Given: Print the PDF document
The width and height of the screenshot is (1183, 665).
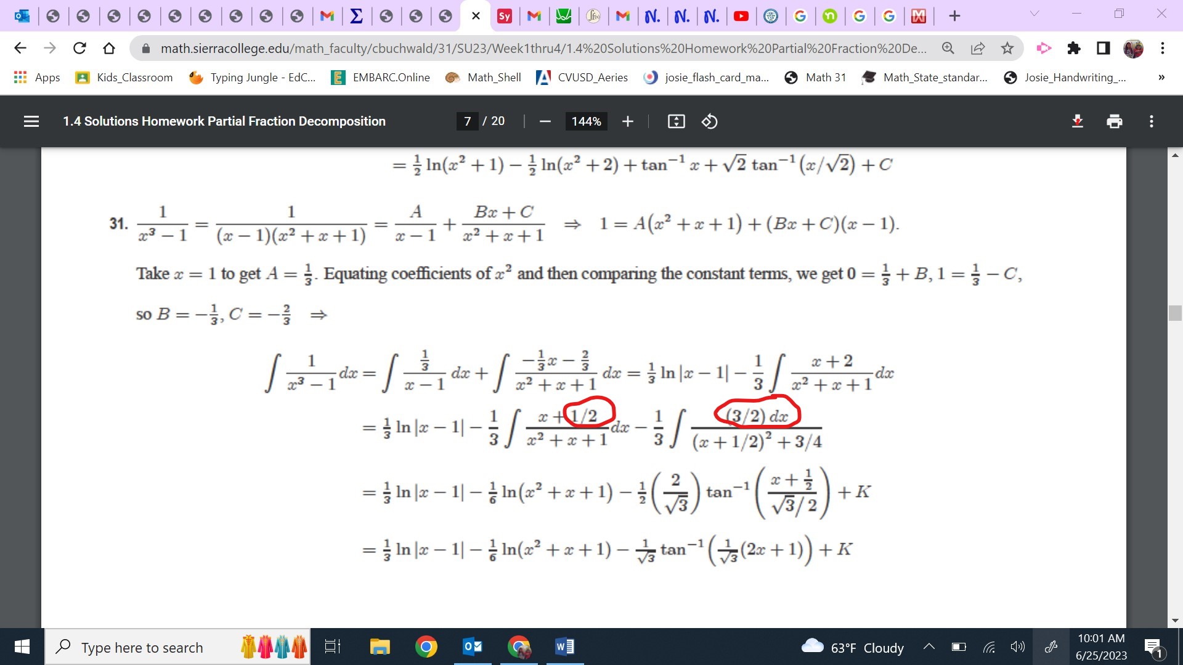Looking at the screenshot, I should click(1114, 121).
